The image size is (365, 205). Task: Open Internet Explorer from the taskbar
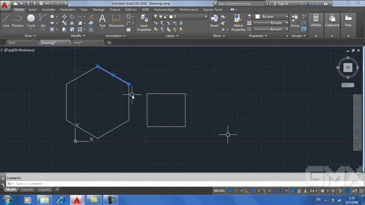click(61, 200)
